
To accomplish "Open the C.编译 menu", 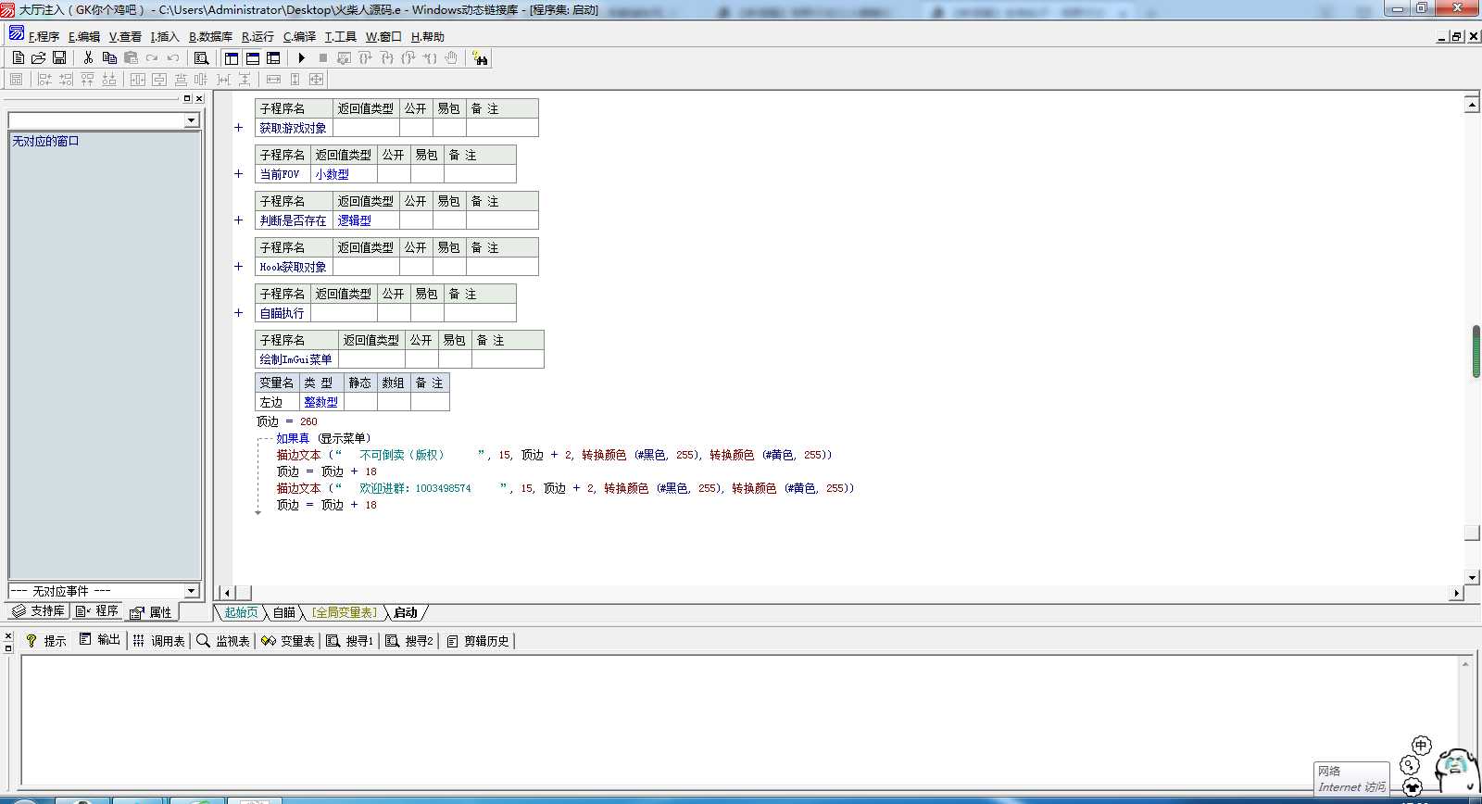I will point(299,37).
